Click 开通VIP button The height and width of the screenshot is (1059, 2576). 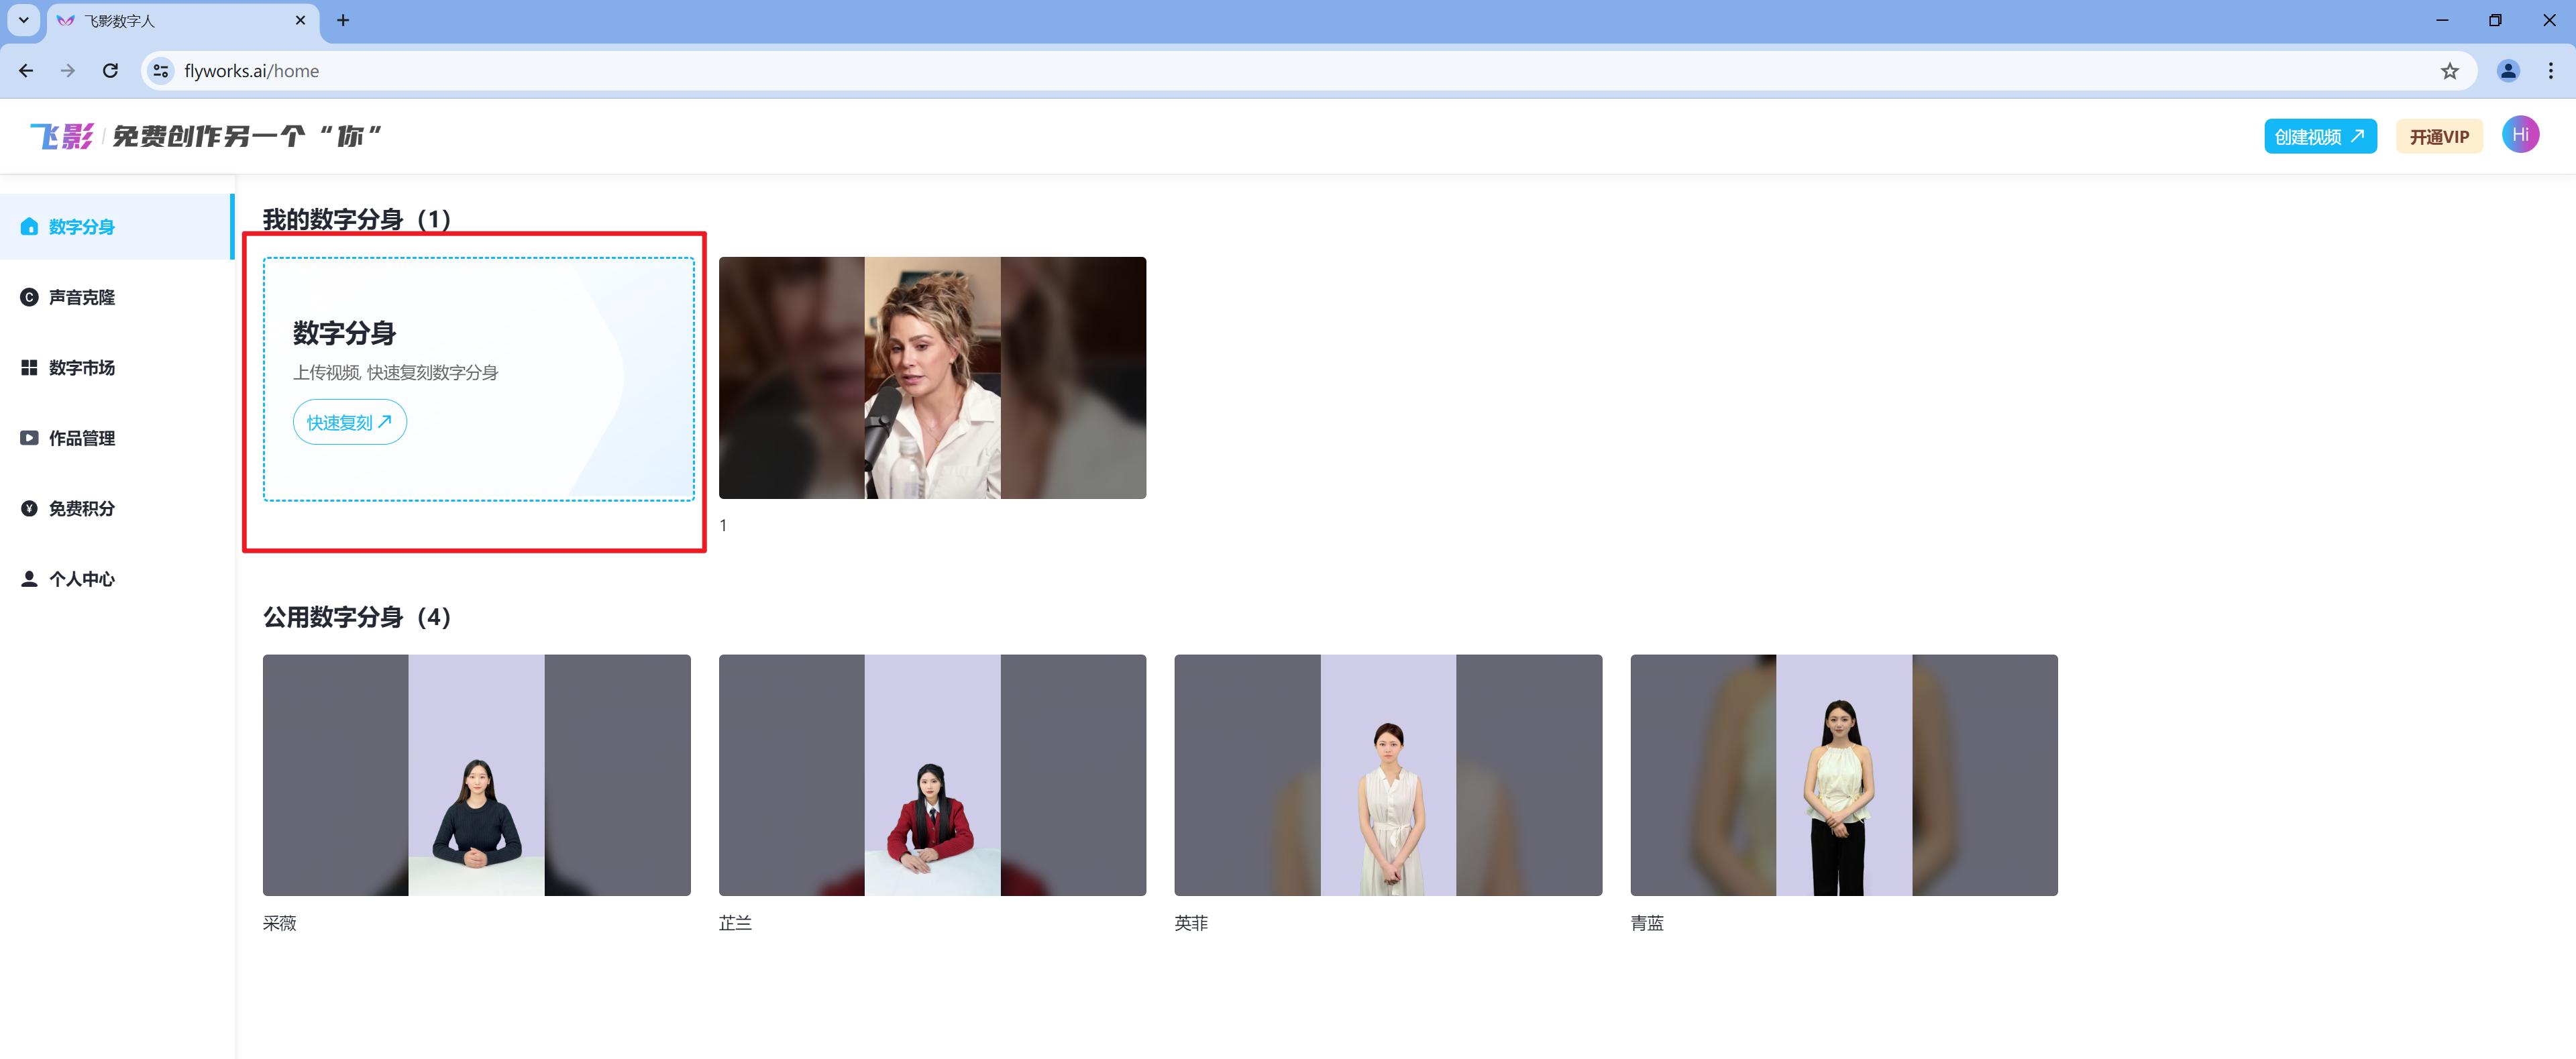point(2438,137)
